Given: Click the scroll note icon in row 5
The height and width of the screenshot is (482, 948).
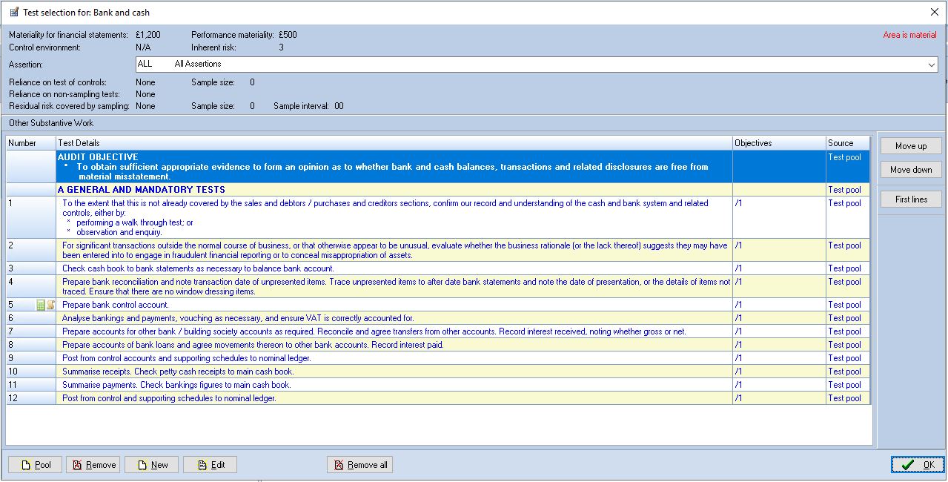Looking at the screenshot, I should 50,305.
